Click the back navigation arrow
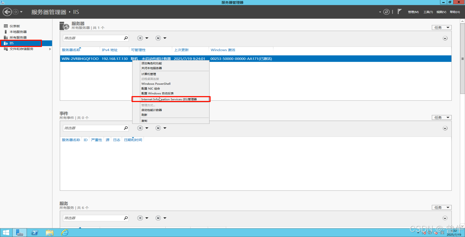 (7, 12)
